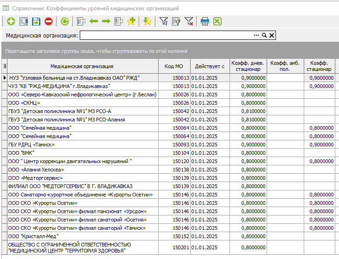Open the grid column selector in header corner
This screenshot has width=339, height=259.
click(5, 66)
